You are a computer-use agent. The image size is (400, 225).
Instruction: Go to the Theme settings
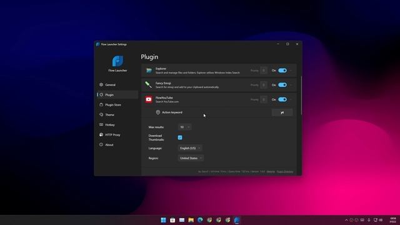tap(117, 115)
